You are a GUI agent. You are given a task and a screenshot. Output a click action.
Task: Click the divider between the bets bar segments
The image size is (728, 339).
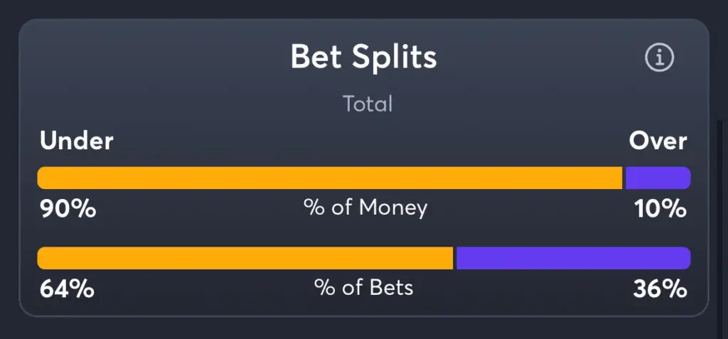click(454, 258)
